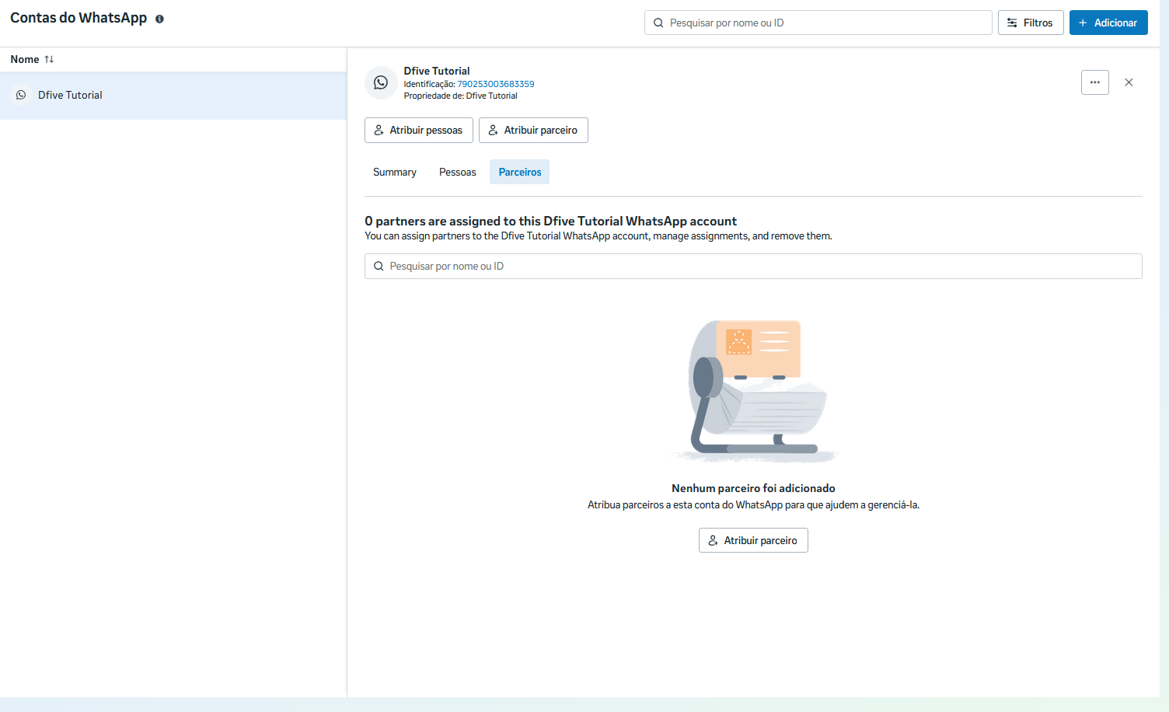
Task: Click the empty-state rolodex illustration
Action: (753, 390)
